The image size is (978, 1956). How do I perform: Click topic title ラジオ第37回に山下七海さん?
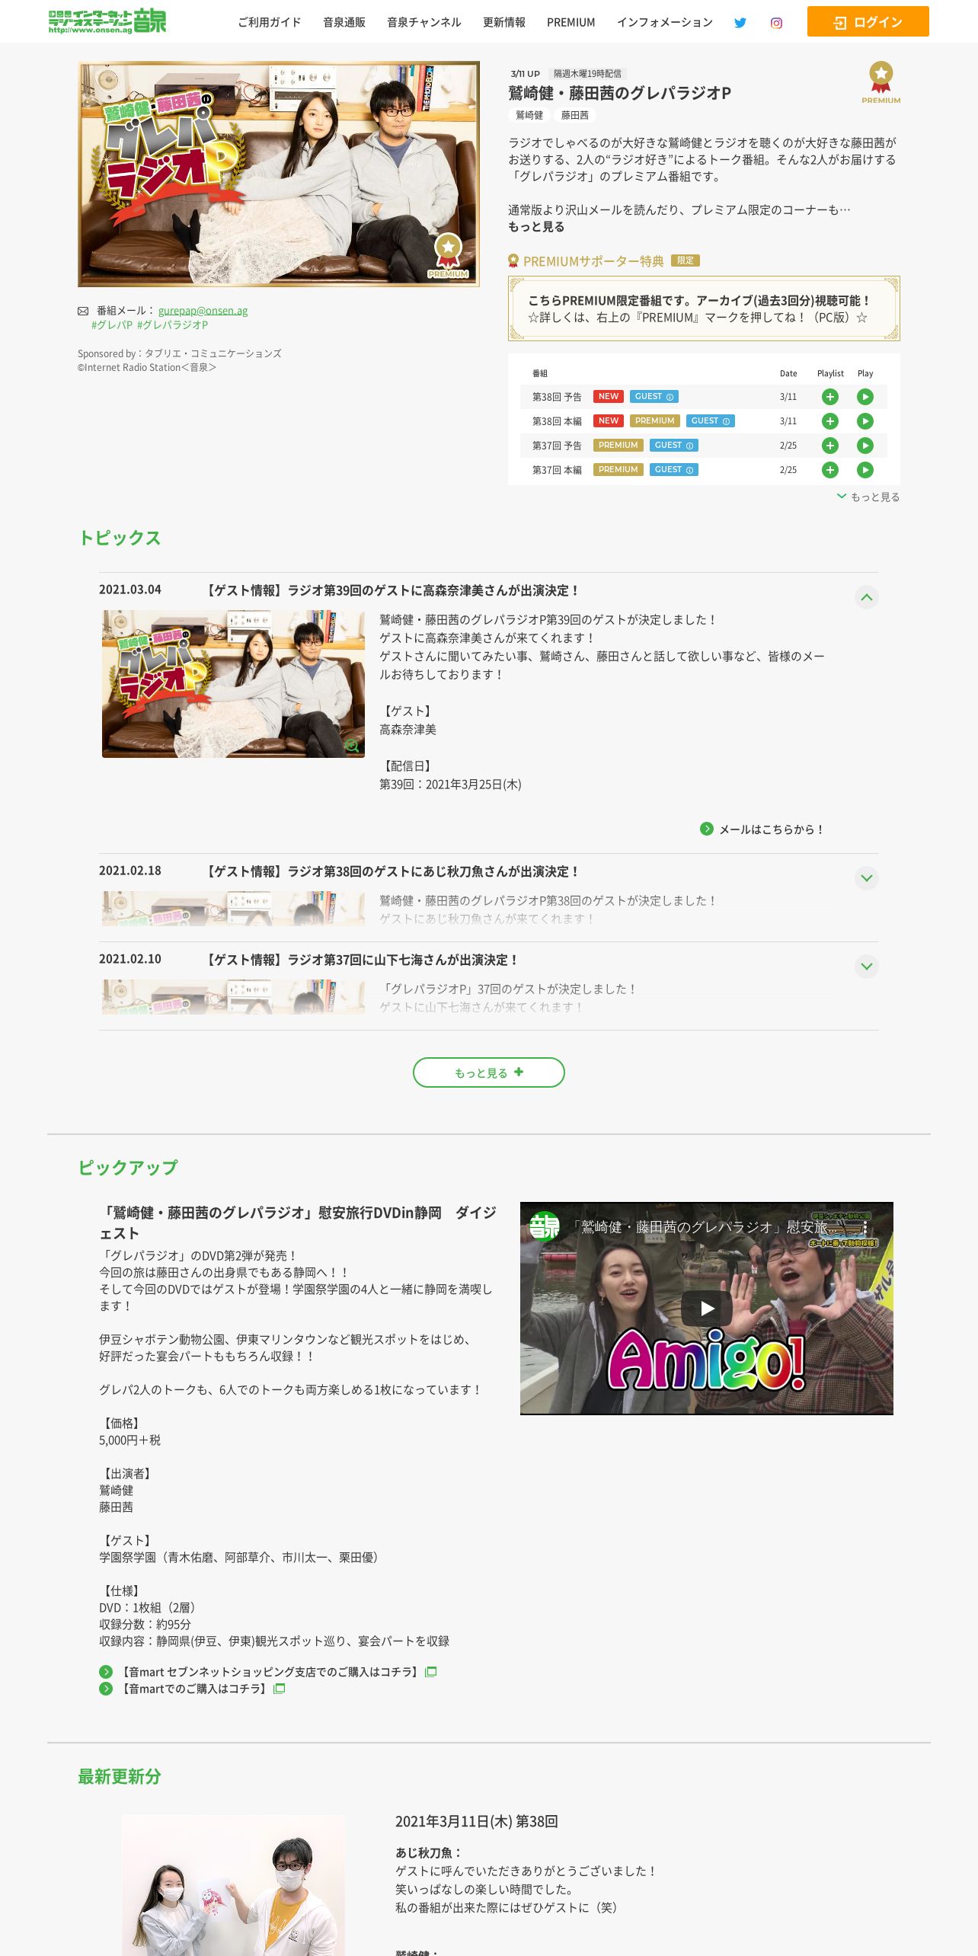pos(361,960)
